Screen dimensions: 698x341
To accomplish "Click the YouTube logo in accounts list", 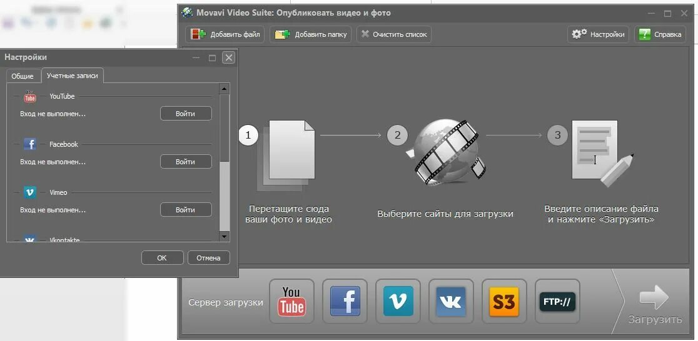I will tap(30, 96).
